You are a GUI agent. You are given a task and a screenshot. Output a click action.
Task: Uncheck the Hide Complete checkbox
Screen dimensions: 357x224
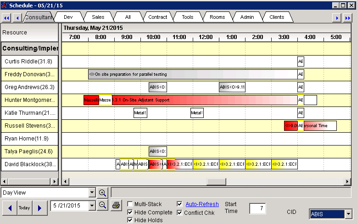(x=130, y=212)
